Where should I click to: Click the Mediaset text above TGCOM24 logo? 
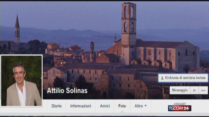click(180, 104)
